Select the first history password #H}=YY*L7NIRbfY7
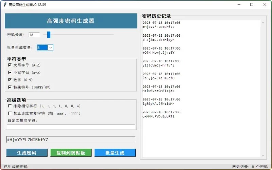The image size is (272, 170). [158, 27]
